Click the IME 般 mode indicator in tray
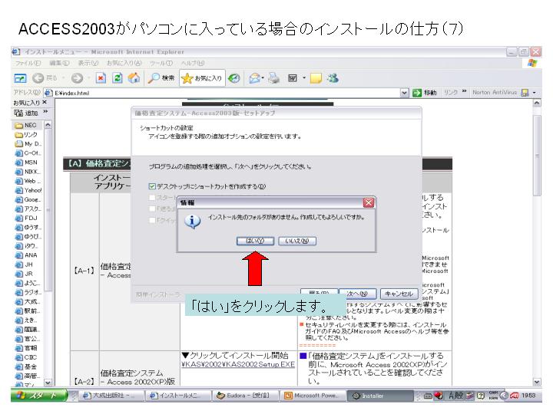This screenshot has width=553, height=414. tap(459, 396)
